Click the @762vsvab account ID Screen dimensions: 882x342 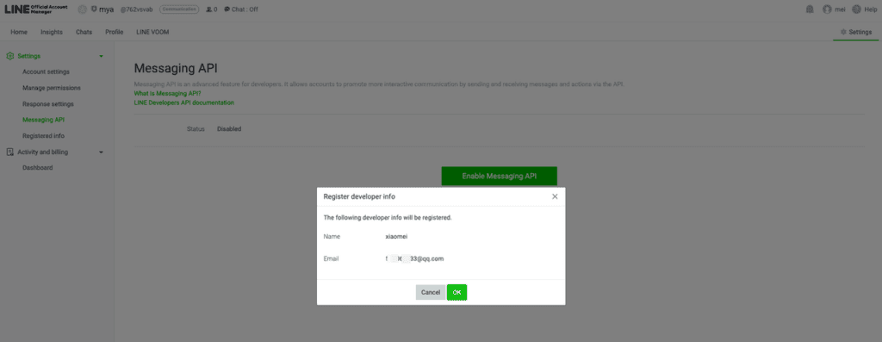coord(138,9)
